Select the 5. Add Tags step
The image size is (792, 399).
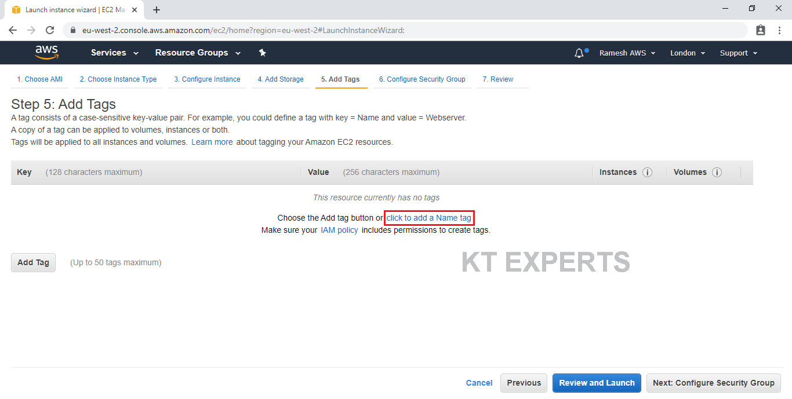click(x=340, y=79)
